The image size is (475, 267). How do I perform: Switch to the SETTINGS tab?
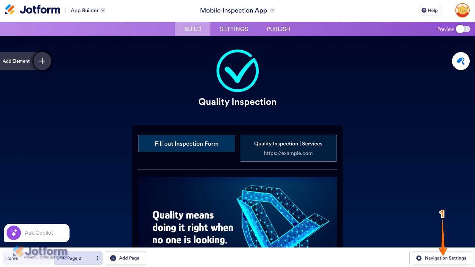click(x=234, y=29)
